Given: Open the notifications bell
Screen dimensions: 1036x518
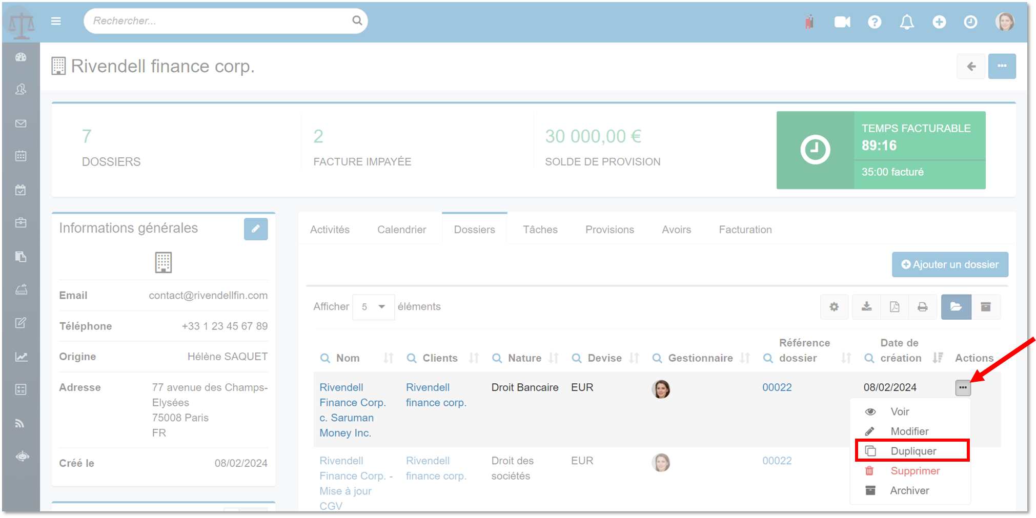Looking at the screenshot, I should [907, 22].
